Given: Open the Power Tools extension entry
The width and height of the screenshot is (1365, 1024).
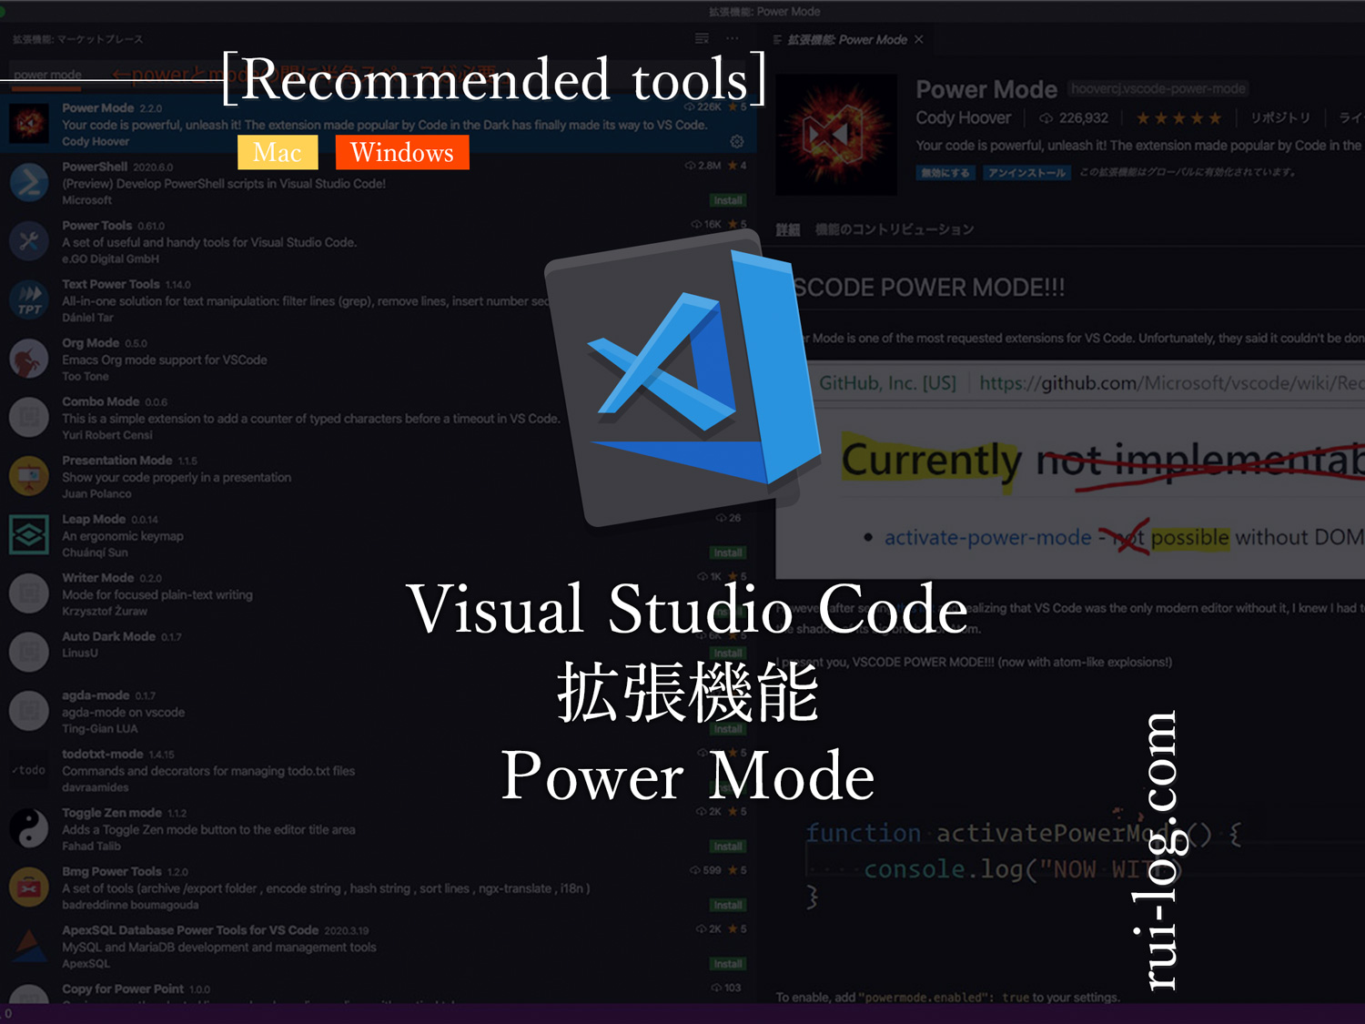Looking at the screenshot, I should 378,241.
